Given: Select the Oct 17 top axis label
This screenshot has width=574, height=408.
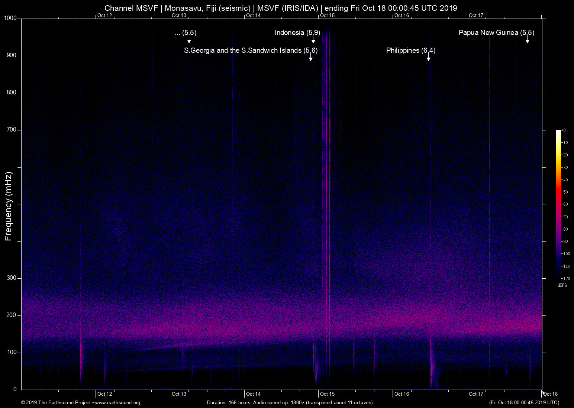Looking at the screenshot, I should coord(476,16).
